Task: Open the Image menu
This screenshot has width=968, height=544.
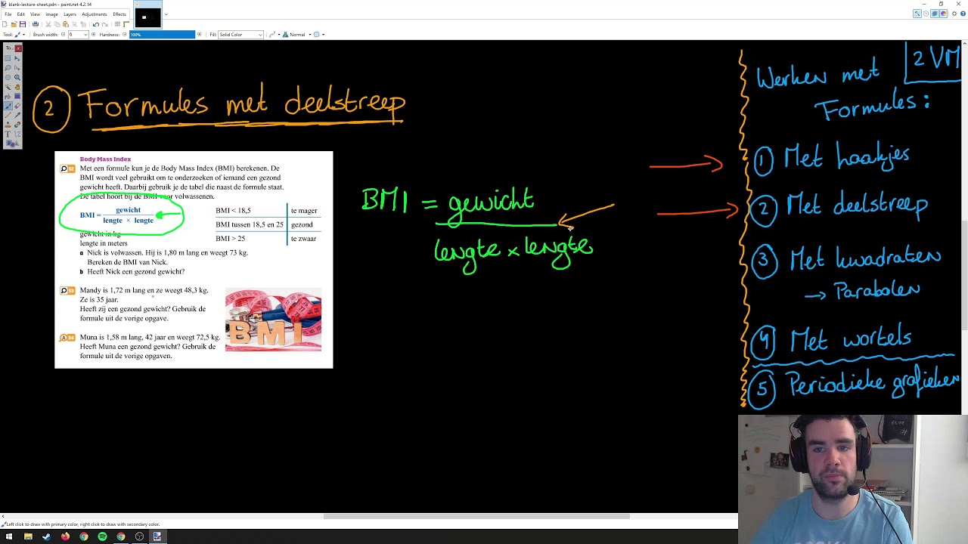Action: tap(51, 14)
